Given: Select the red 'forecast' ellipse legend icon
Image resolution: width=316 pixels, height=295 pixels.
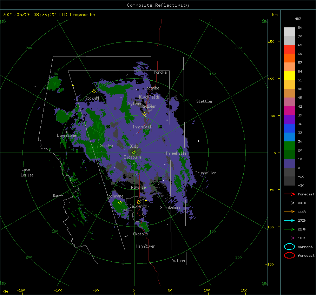Looking at the screenshot, I should click(289, 255).
